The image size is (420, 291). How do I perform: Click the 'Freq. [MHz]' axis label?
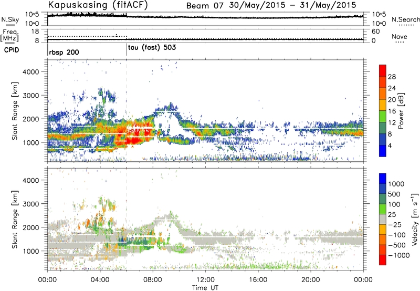click(9, 35)
